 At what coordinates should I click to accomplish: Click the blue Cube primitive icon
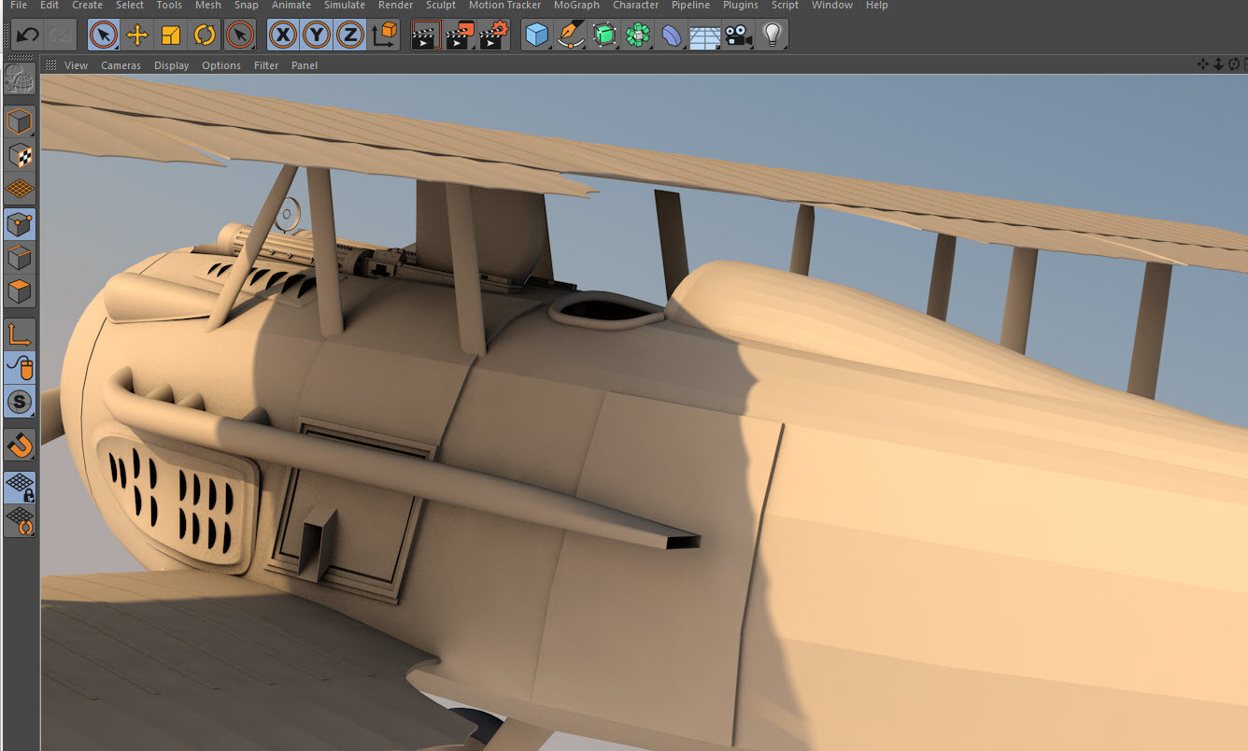(536, 35)
